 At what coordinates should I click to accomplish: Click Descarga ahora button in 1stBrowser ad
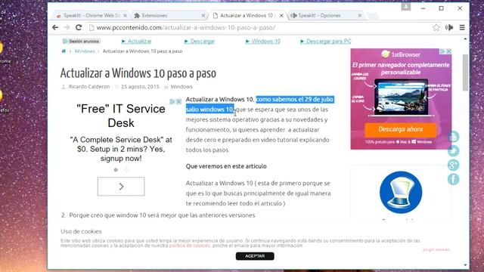coord(401,129)
